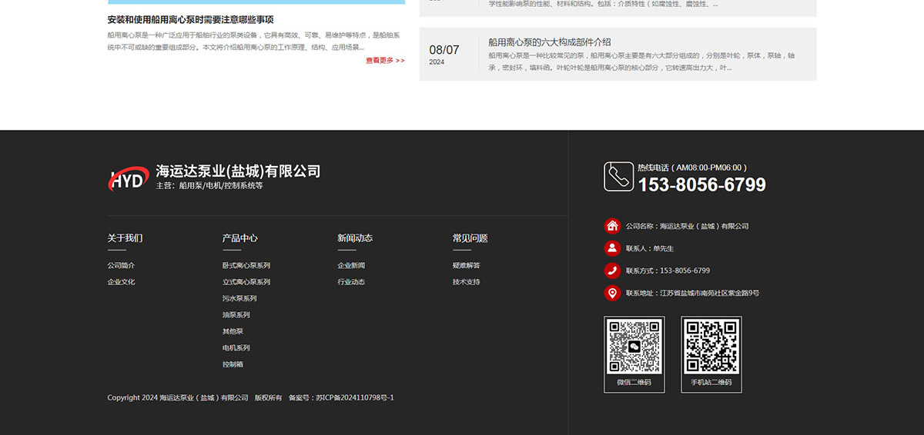Open the 企业文化 footer link
924x435 pixels.
coord(121,282)
